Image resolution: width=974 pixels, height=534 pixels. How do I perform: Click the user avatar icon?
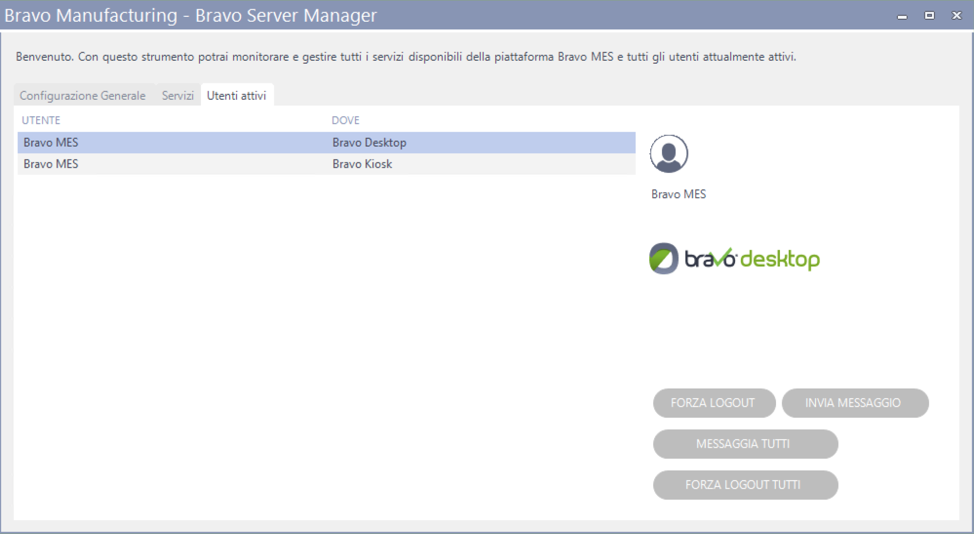point(669,154)
